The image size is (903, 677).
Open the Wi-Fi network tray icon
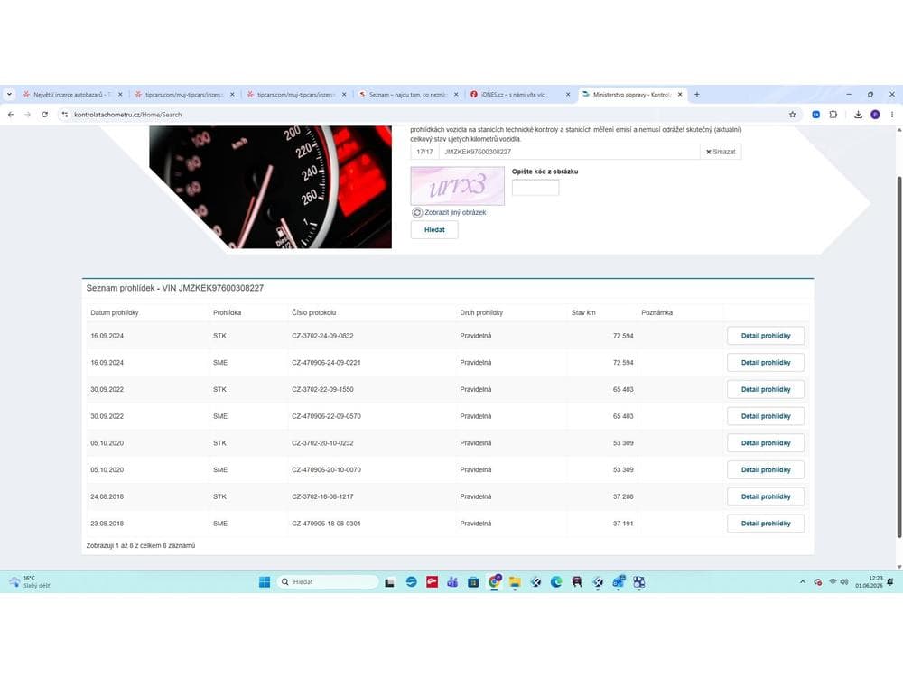pos(833,582)
